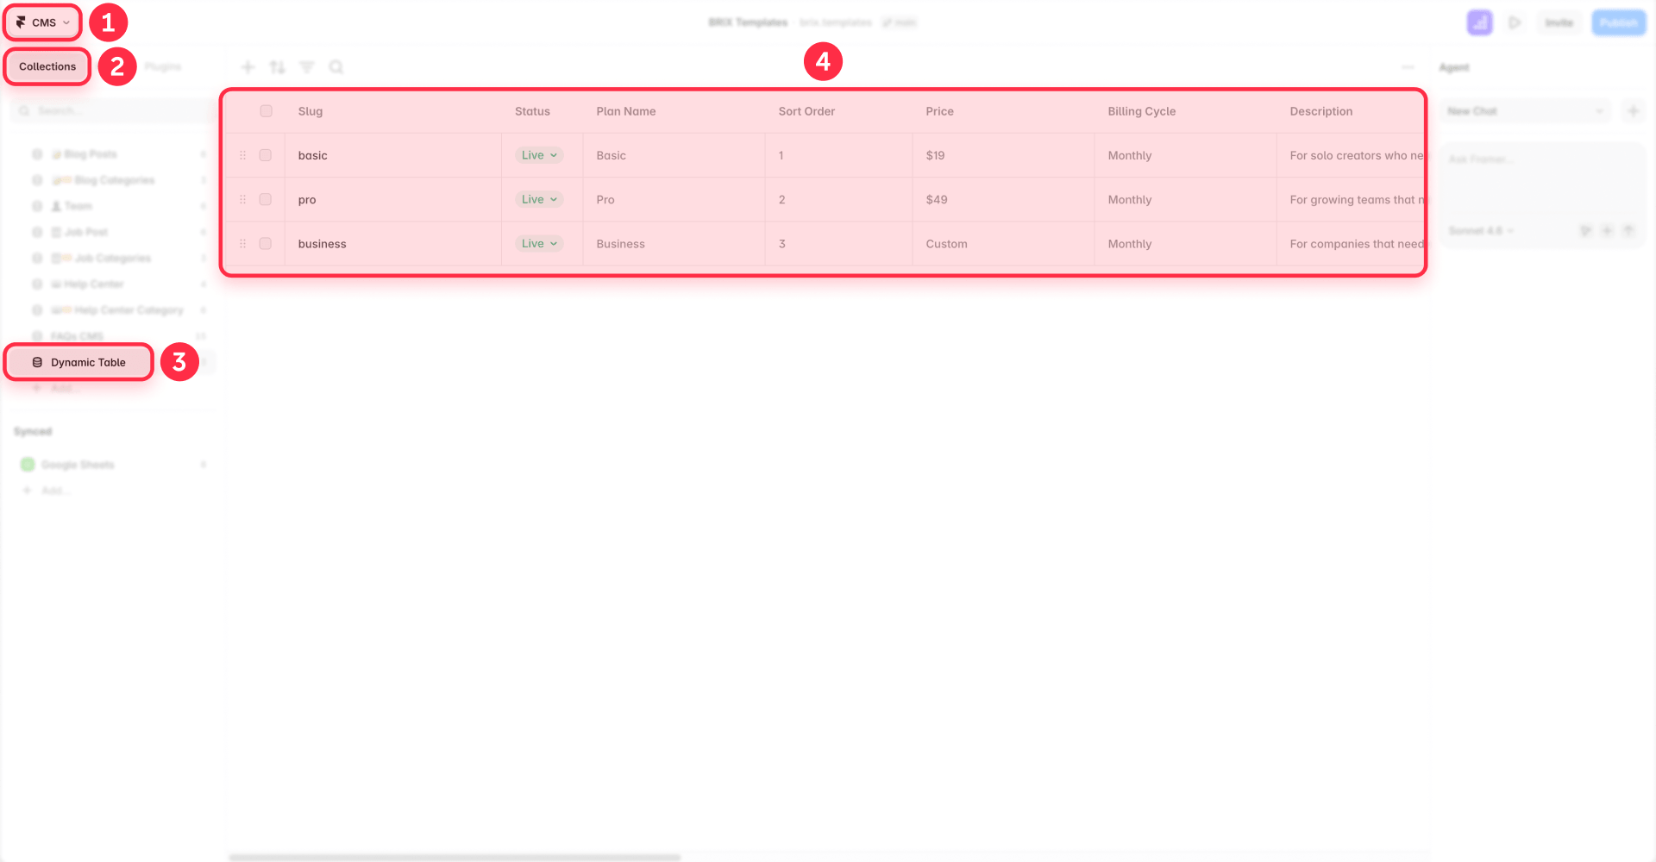Viewport: 1656px width, 862px height.
Task: Open the Google Sheets synced collection
Action: click(x=112, y=465)
